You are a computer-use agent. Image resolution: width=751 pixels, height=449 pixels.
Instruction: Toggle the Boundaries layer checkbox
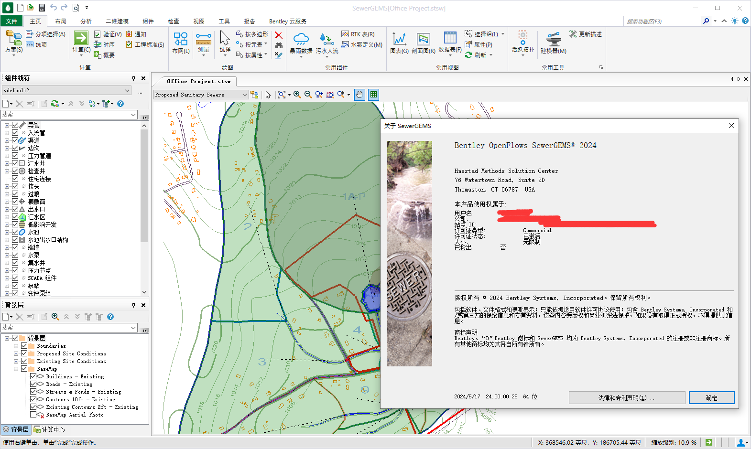(x=24, y=346)
